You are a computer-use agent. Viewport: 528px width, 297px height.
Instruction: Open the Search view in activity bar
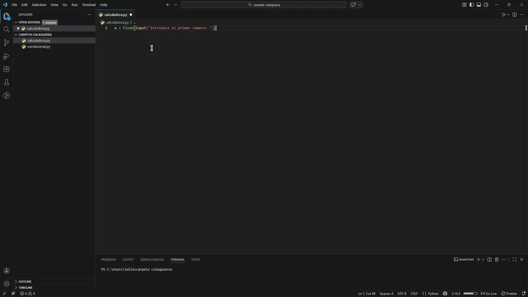click(6, 29)
